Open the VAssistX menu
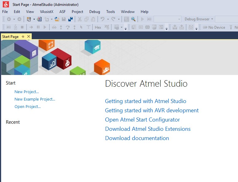This screenshot has height=182, width=238. click(x=46, y=12)
